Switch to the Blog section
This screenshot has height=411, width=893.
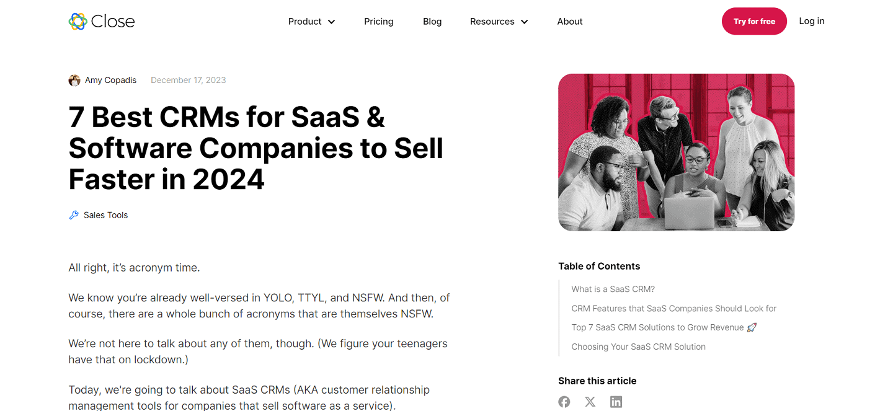[x=432, y=21]
